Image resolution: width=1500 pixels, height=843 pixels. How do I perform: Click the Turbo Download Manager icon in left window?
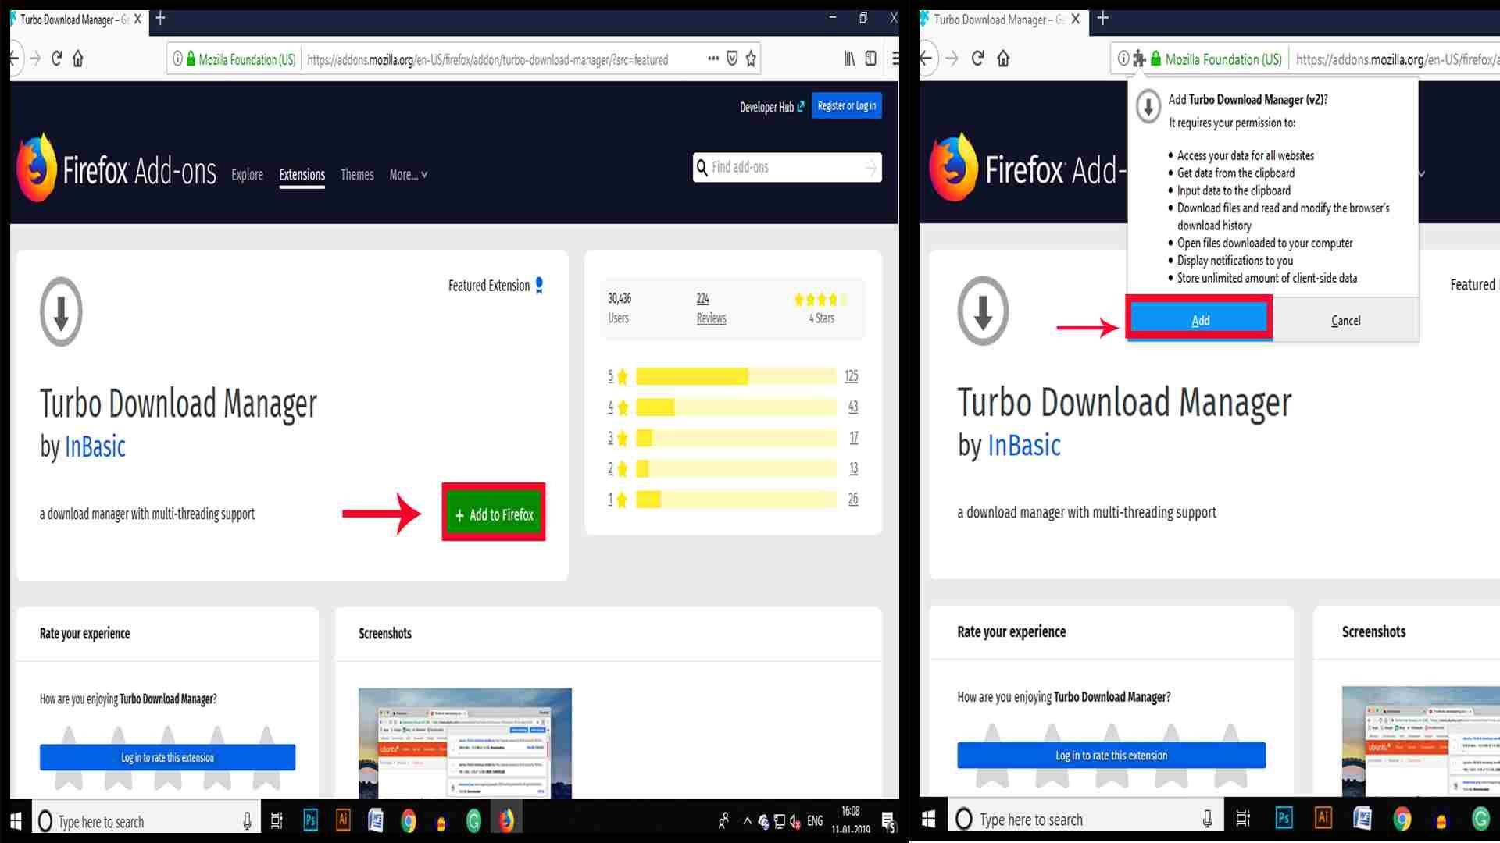pyautogui.click(x=61, y=311)
